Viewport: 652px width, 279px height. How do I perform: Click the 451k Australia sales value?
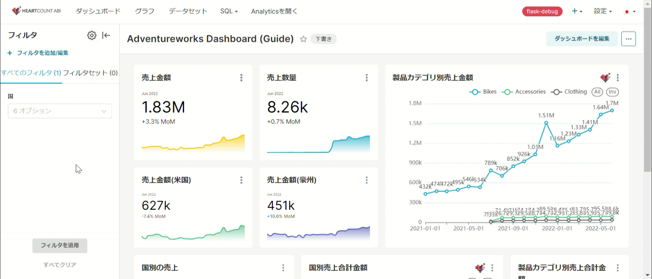tap(281, 206)
